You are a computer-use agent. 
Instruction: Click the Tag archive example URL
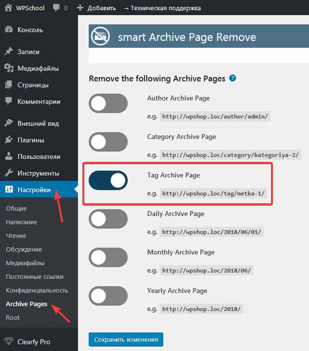(x=213, y=194)
